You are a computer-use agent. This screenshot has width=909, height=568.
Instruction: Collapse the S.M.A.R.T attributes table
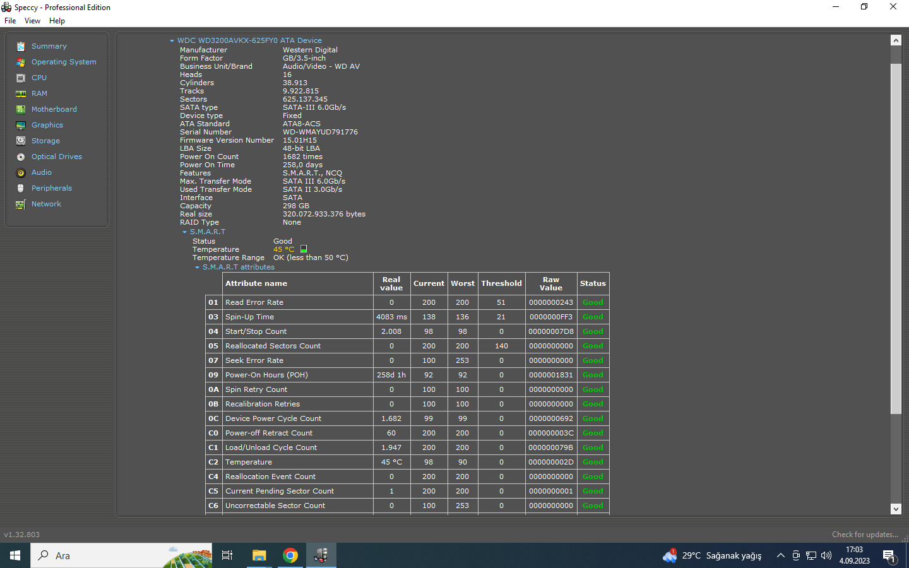[197, 267]
